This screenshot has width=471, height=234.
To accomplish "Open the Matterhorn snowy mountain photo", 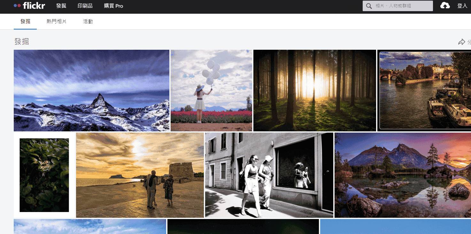I will pyautogui.click(x=91, y=91).
